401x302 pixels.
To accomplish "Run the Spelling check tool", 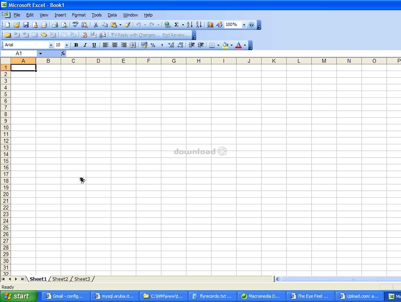I will tap(75, 25).
